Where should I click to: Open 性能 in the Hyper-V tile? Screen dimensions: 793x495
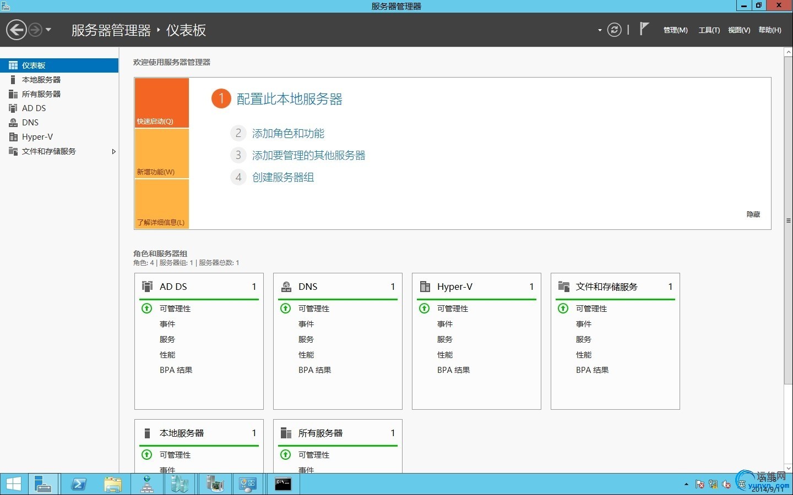pos(445,355)
